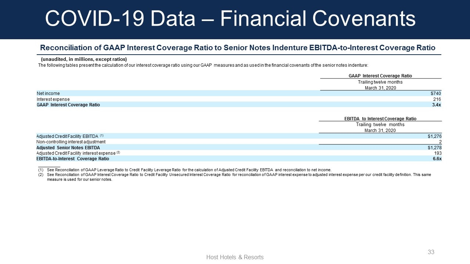This screenshot has width=470, height=264.
Task: Select the 216 interest expense value
Action: point(437,99)
